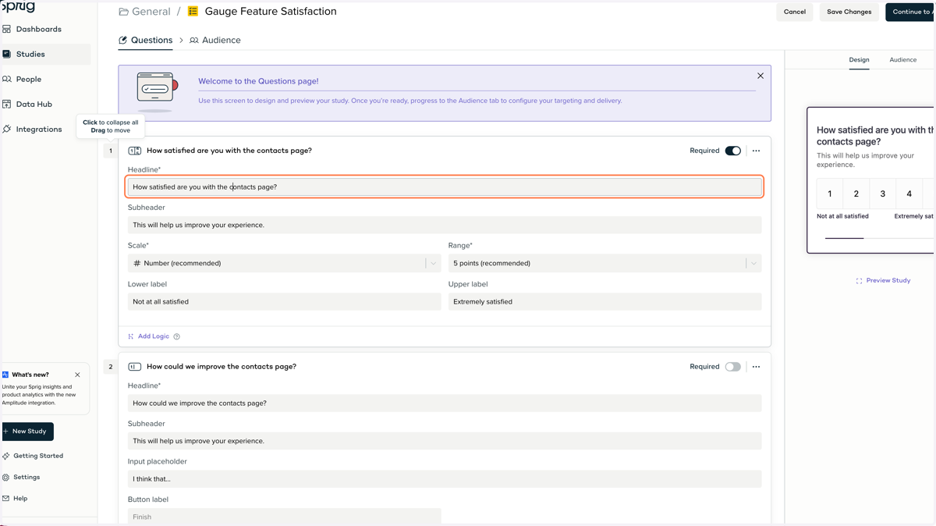Image resolution: width=936 pixels, height=526 pixels.
Task: Click the Help envelope icon
Action: tap(6, 498)
